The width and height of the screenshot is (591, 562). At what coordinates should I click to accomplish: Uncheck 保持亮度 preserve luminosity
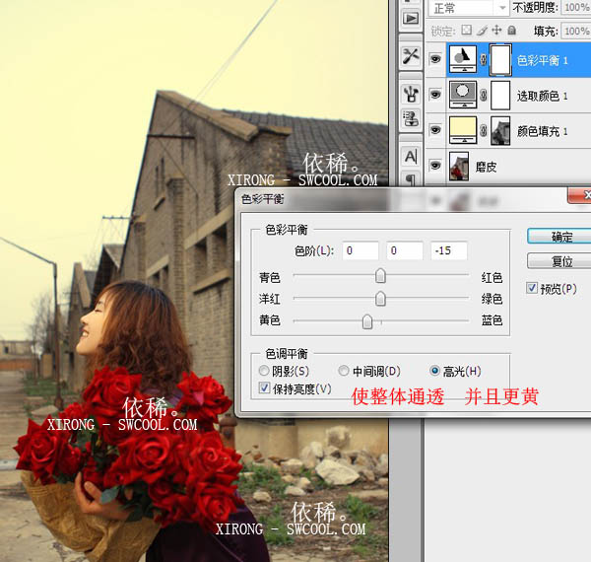coord(264,388)
